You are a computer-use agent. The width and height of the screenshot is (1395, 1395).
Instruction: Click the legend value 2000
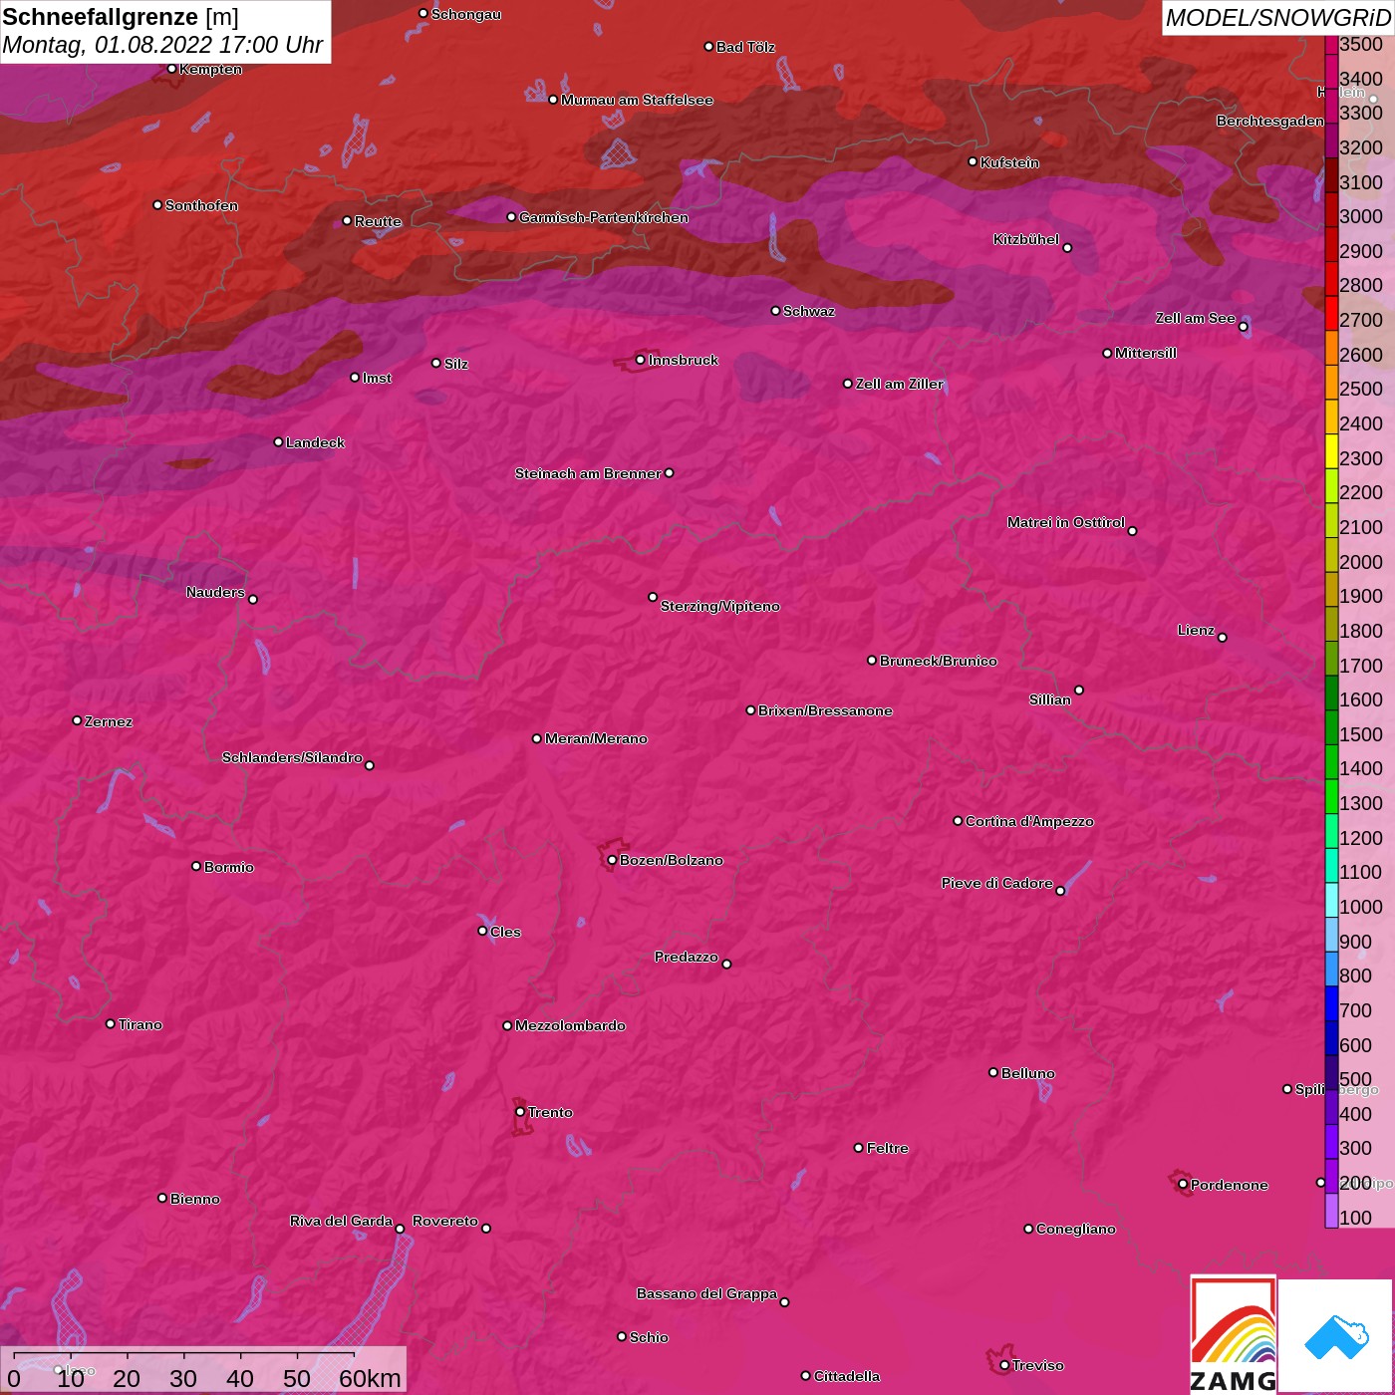coord(1361,562)
